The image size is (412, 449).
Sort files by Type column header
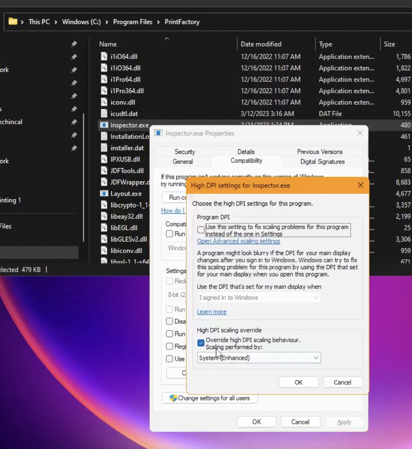pyautogui.click(x=325, y=44)
